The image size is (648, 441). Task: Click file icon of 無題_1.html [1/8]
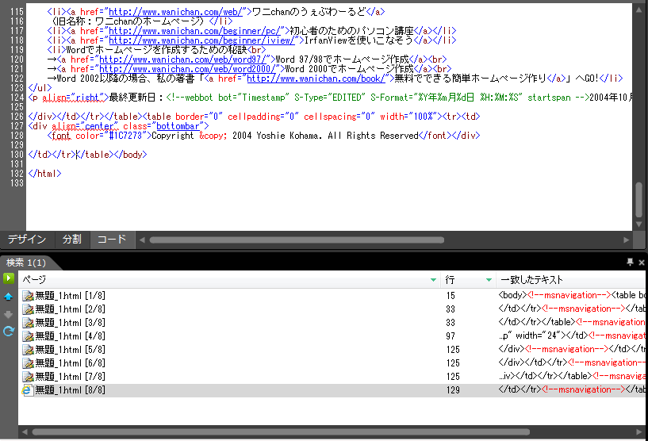(28, 296)
